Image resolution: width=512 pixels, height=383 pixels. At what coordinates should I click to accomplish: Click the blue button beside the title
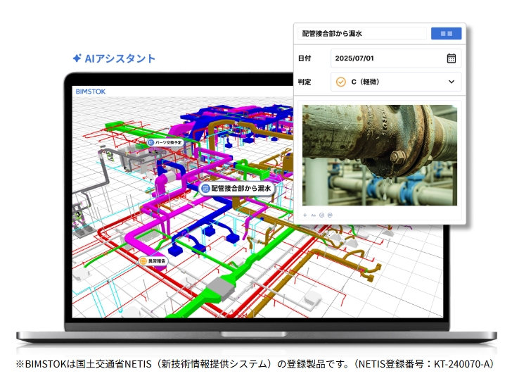click(x=446, y=33)
